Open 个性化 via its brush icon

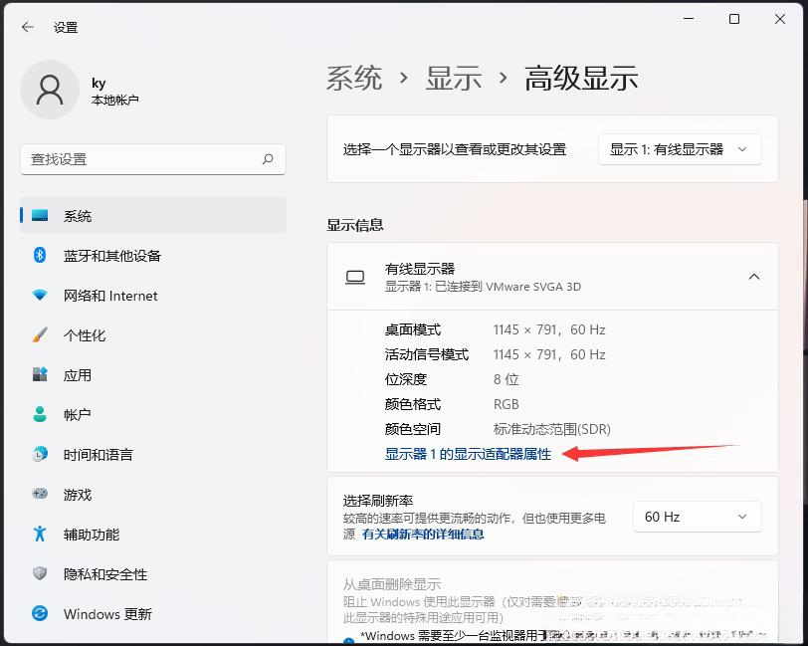coord(38,335)
